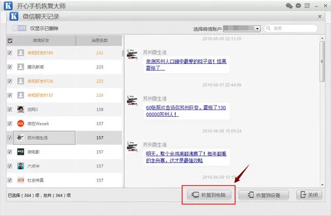Click the blue K logo of 微信聊天记录
This screenshot has width=331, height=216.
pyautogui.click(x=14, y=17)
